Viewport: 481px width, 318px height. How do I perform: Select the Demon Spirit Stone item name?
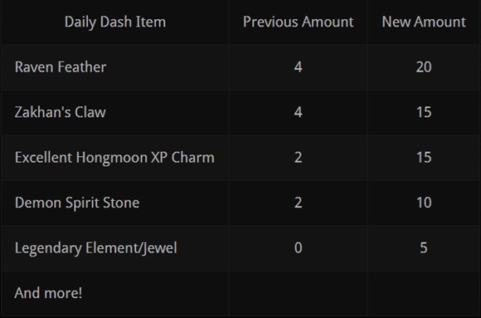coord(77,203)
